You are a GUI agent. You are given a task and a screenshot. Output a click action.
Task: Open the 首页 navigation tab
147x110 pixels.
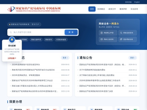click(x=92, y=9)
